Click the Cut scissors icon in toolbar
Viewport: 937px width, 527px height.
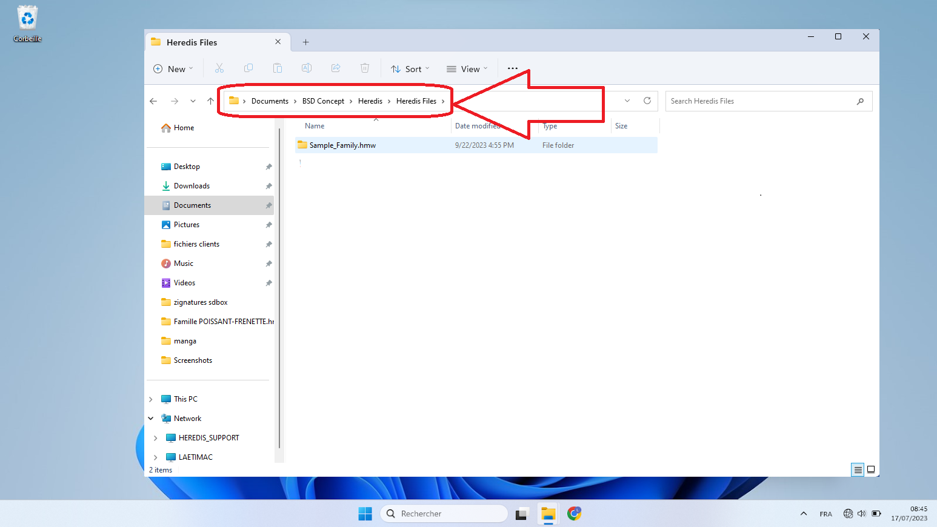pos(219,68)
